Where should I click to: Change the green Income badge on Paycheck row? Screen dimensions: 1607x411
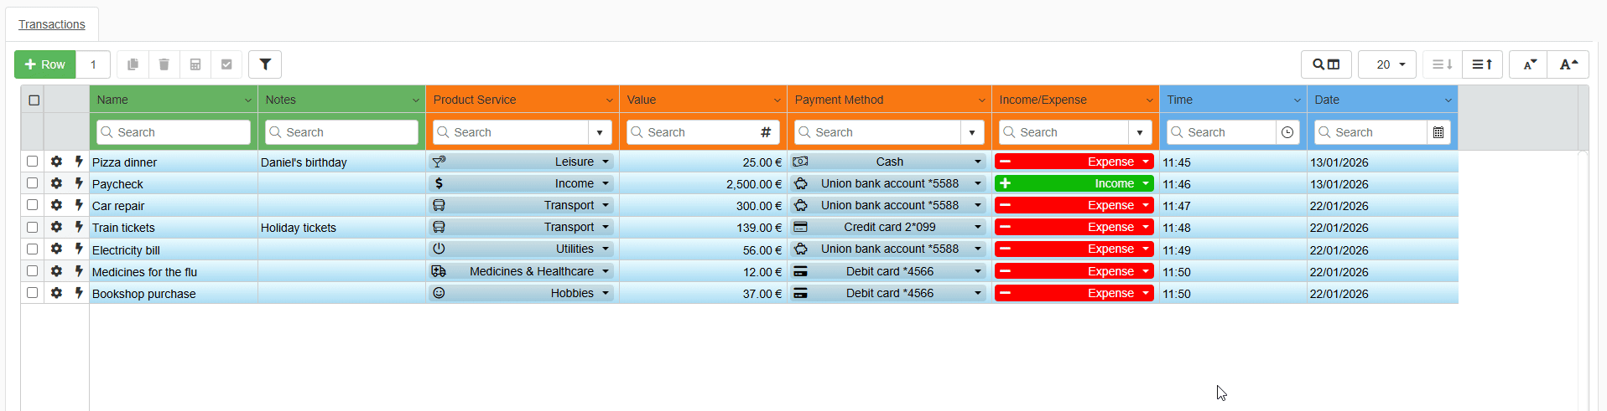(x=1074, y=183)
